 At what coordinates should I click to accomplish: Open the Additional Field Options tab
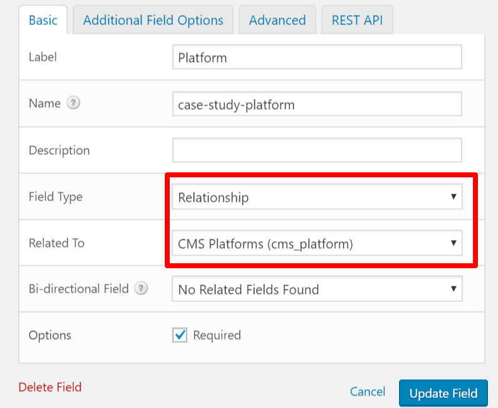coord(153,20)
